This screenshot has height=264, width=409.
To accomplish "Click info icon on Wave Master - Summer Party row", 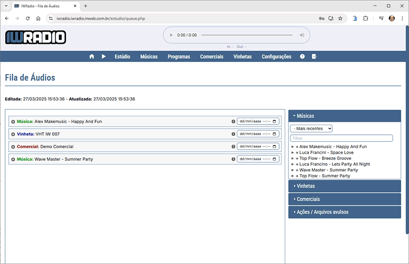I will click(233, 159).
